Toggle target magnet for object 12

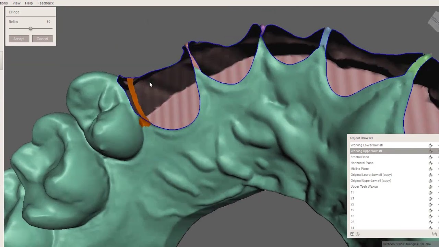click(x=430, y=211)
